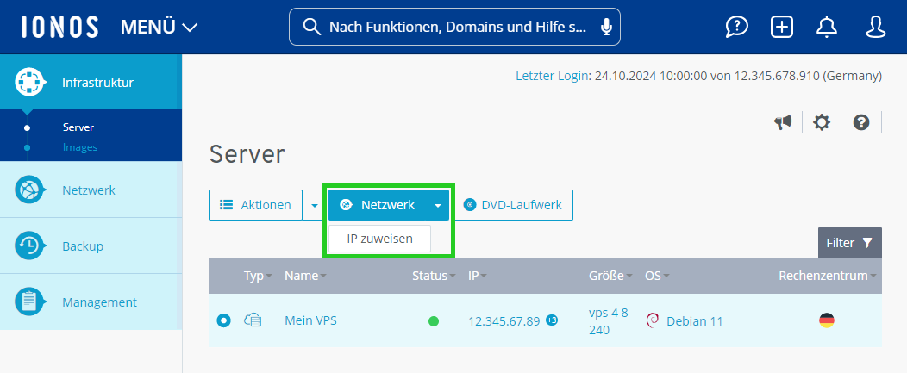Sort by the Name column
Image resolution: width=907 pixels, height=373 pixels.
pos(305,276)
